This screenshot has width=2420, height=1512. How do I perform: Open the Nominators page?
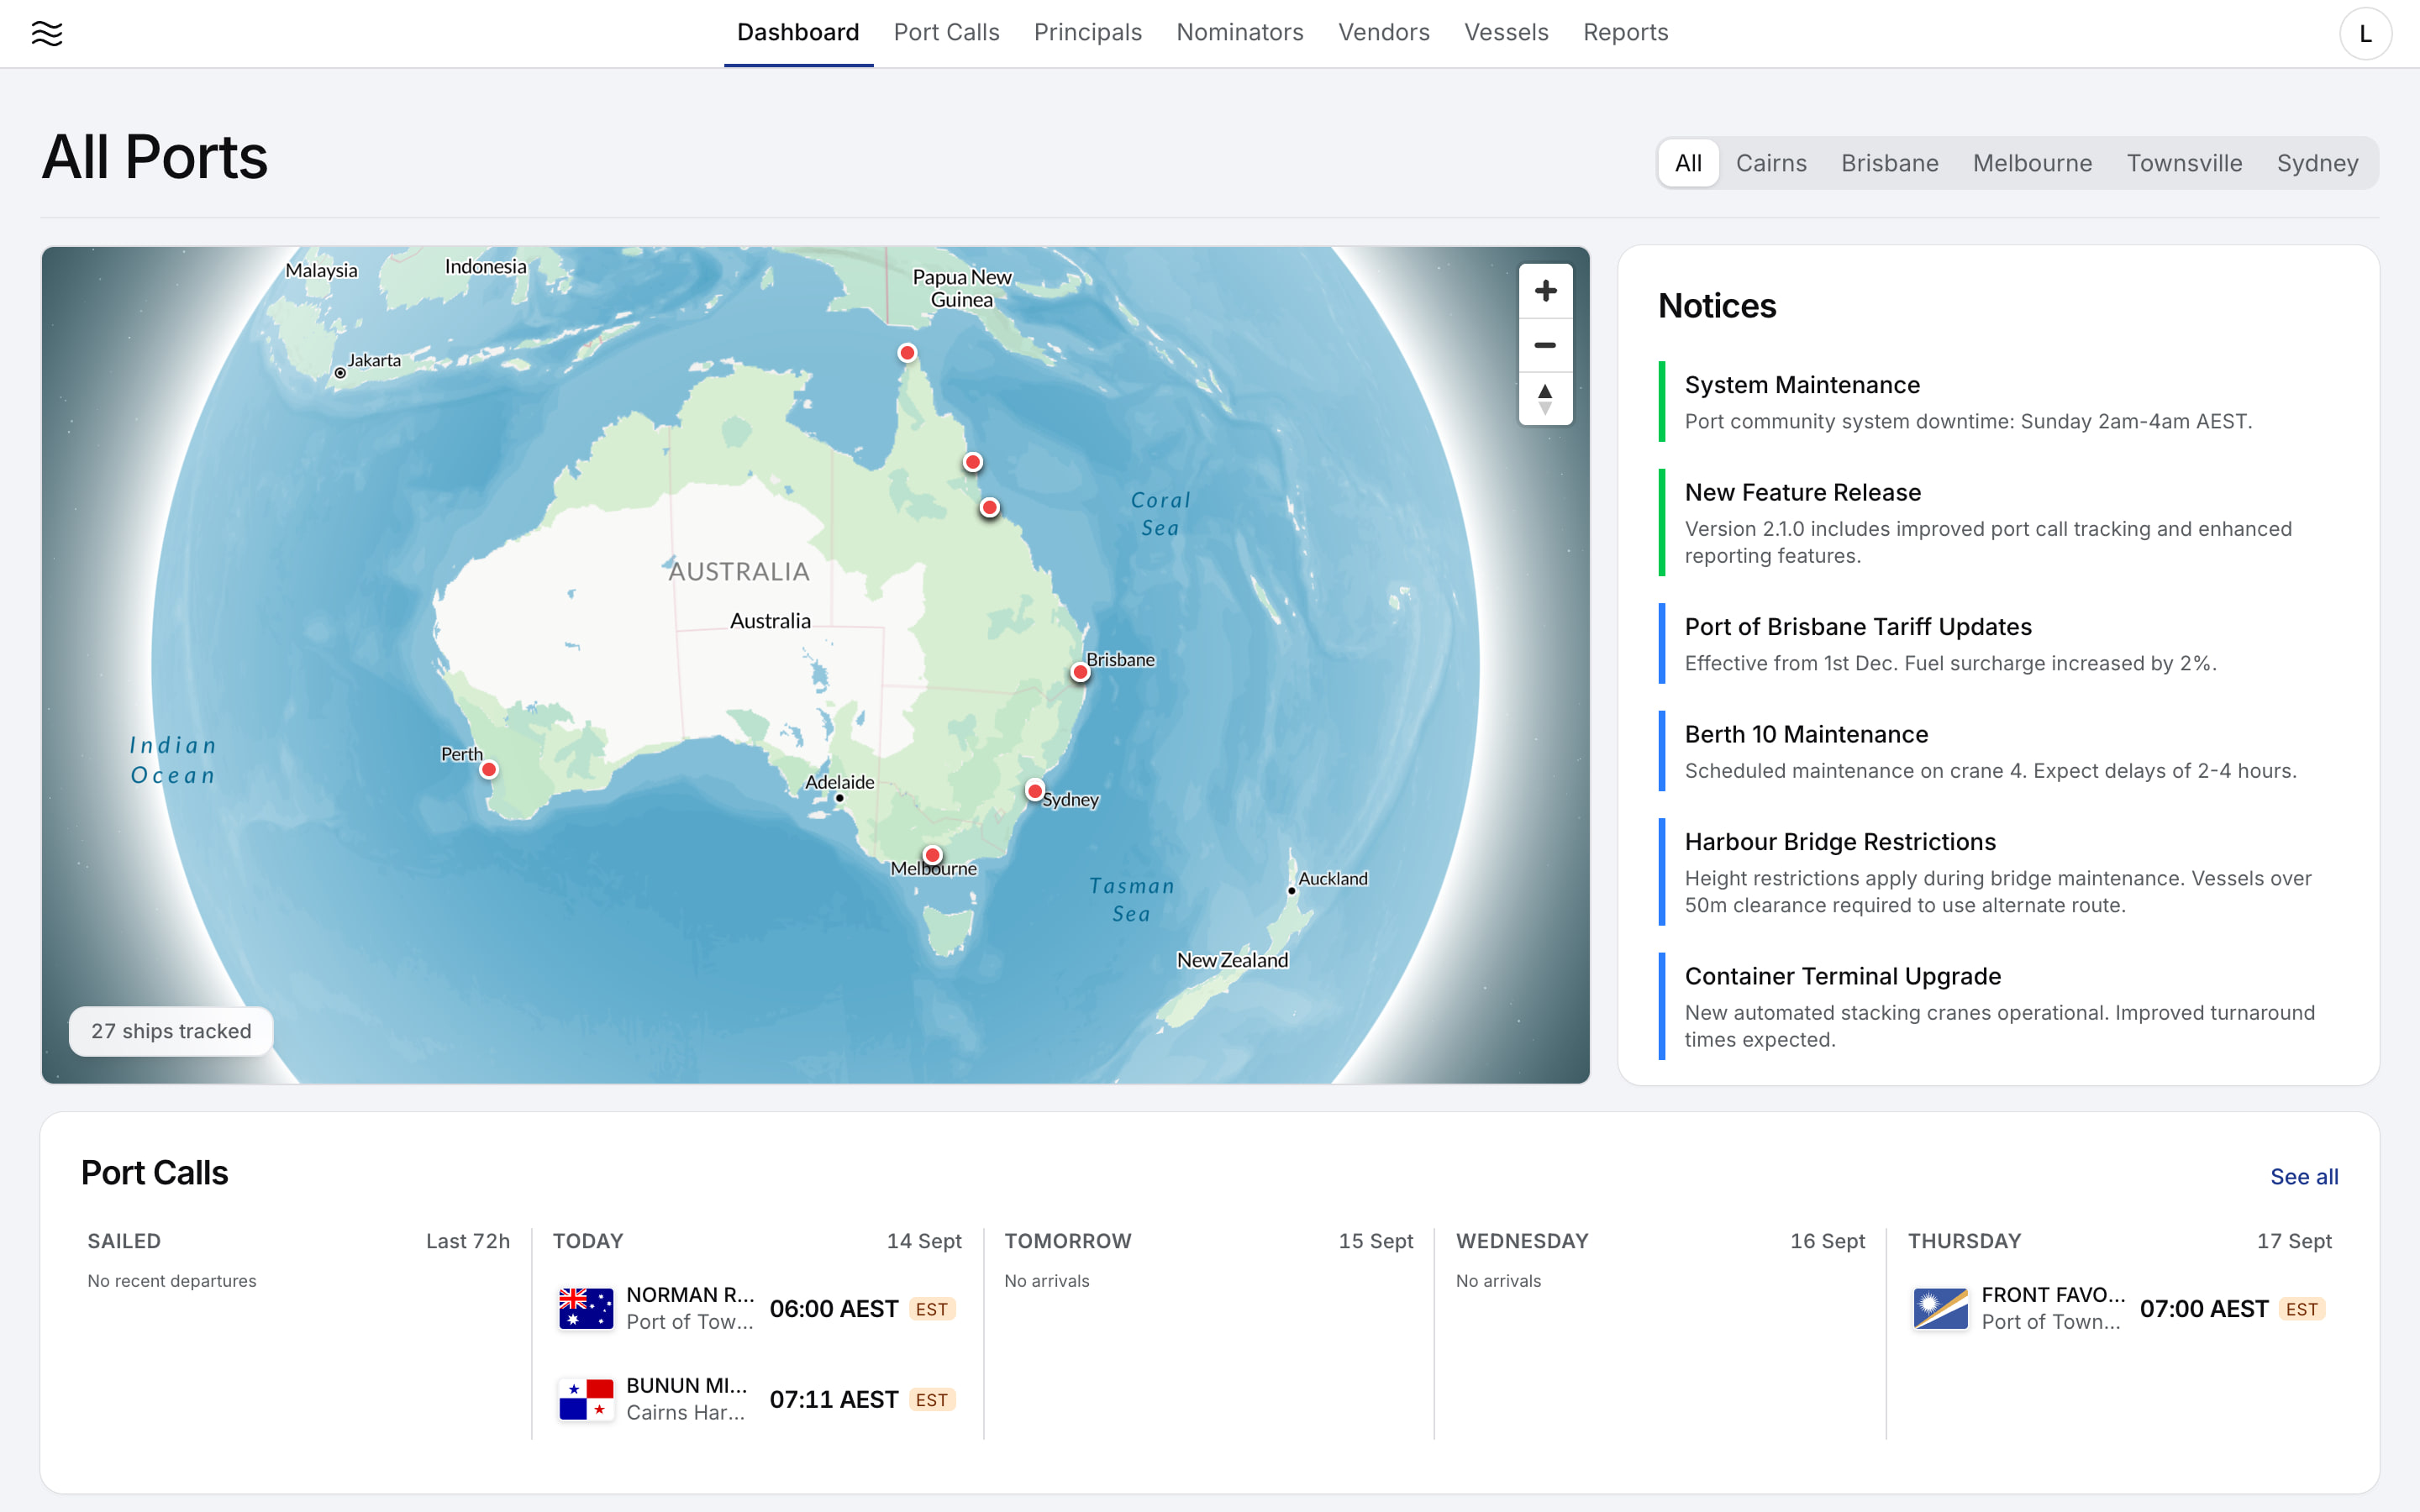click(x=1239, y=33)
